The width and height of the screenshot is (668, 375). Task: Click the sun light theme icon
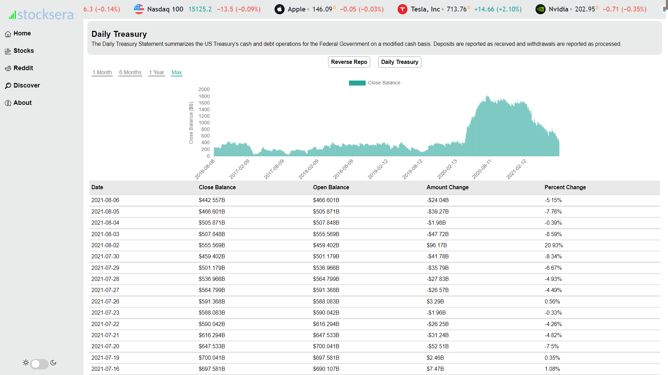[26, 363]
